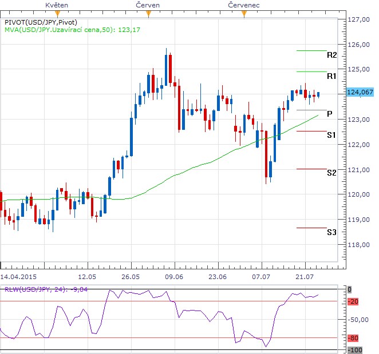Click the -100 oscillator level tag
The width and height of the screenshot is (379, 354).
pyautogui.click(x=355, y=350)
